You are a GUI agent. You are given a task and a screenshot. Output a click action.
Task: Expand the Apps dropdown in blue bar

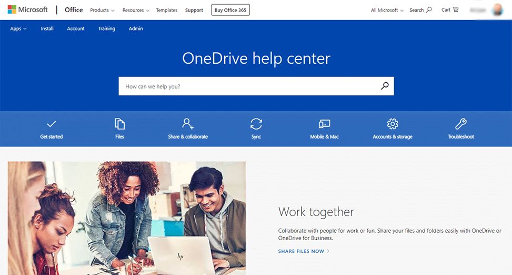coord(18,28)
